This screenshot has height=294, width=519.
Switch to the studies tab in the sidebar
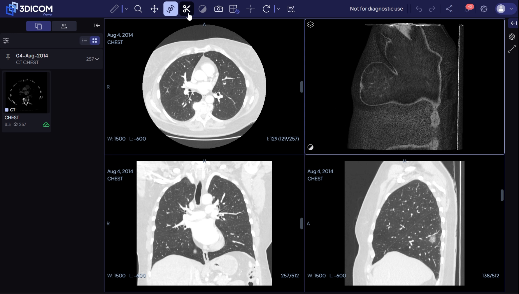tap(38, 26)
